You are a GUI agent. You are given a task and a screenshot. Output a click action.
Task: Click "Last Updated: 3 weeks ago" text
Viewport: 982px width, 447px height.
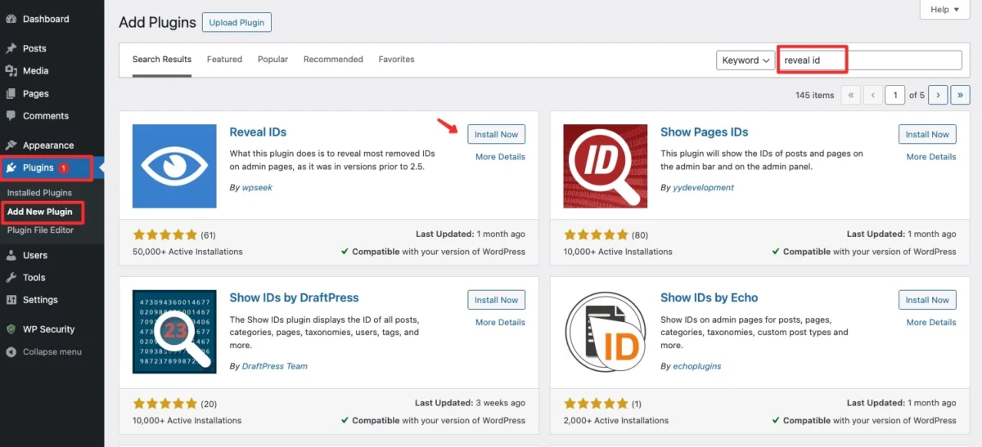click(x=470, y=403)
